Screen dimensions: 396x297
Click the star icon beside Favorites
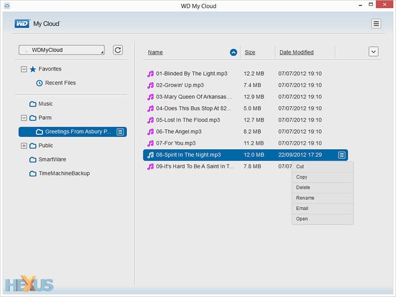[x=33, y=69]
